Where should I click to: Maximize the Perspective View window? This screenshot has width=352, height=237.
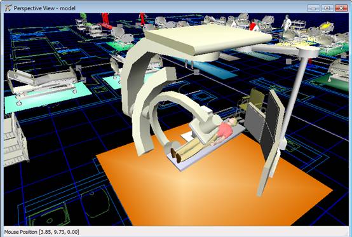click(327, 8)
